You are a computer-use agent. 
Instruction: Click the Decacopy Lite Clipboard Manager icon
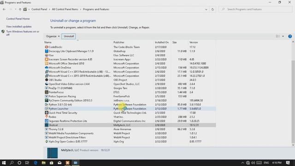[x=47, y=51]
